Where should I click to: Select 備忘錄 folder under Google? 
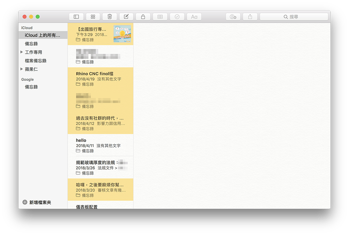31,87
